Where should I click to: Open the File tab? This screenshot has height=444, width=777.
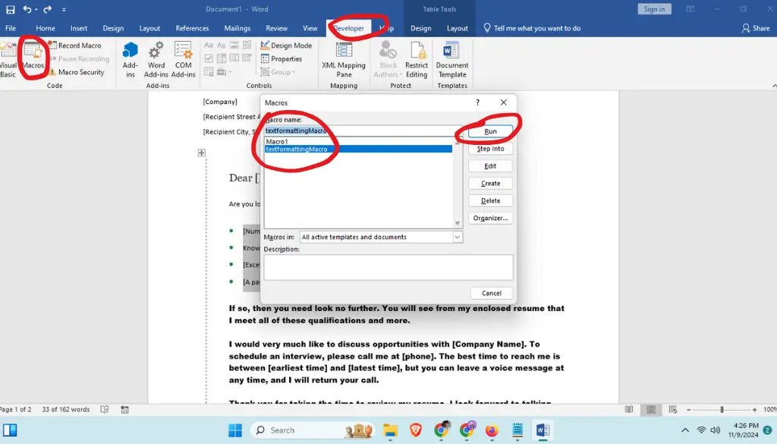click(11, 28)
